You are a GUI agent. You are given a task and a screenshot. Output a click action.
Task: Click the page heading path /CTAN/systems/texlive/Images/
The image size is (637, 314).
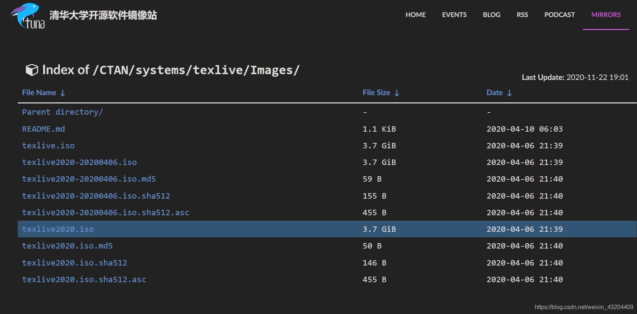(x=196, y=70)
